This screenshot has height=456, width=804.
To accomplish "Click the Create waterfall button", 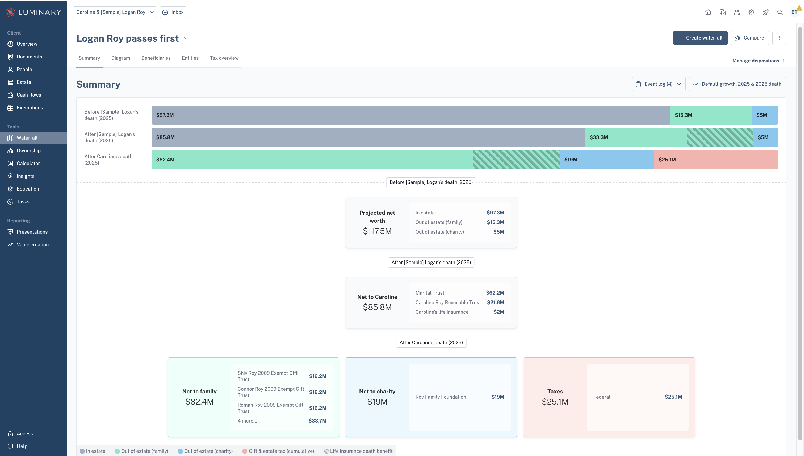I will point(700,38).
